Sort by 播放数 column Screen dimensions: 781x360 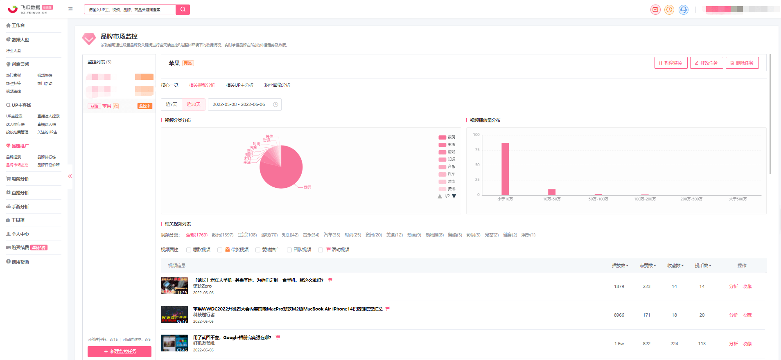(620, 265)
